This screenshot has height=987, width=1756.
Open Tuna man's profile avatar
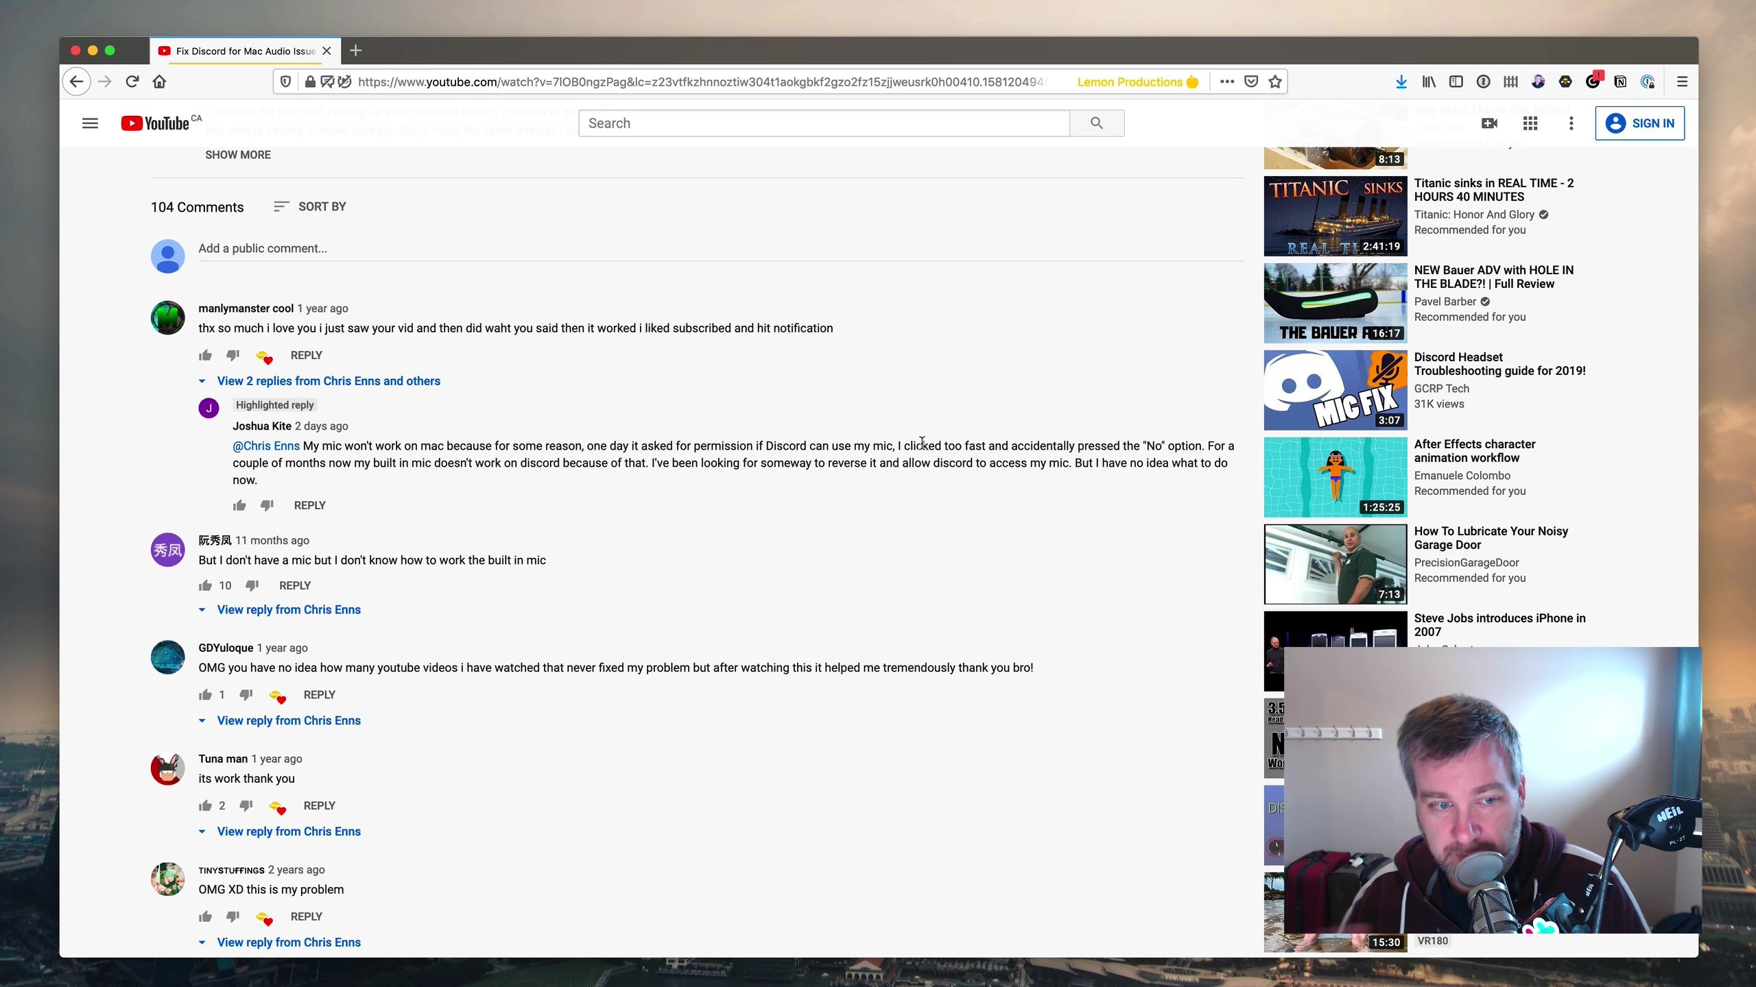pyautogui.click(x=168, y=768)
